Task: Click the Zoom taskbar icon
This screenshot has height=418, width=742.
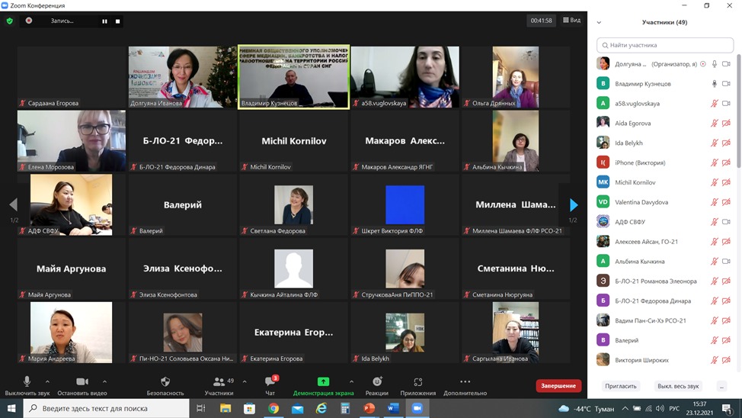Action: coord(417,408)
